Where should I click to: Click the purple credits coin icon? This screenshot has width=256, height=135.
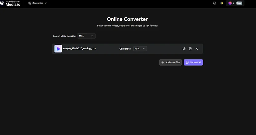pyautogui.click(x=230, y=3)
